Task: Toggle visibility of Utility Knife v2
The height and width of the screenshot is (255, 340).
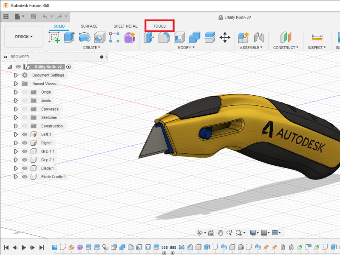Action: [18, 67]
